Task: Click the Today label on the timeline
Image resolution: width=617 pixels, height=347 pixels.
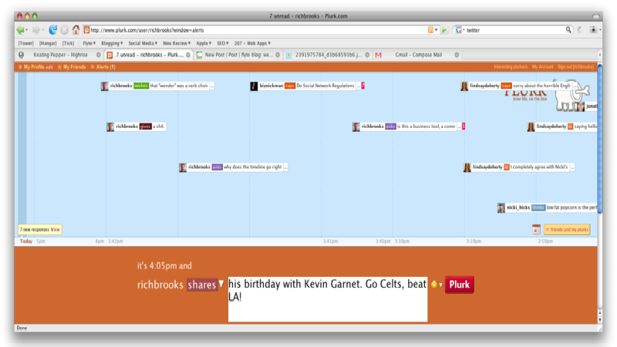Action: click(x=26, y=241)
